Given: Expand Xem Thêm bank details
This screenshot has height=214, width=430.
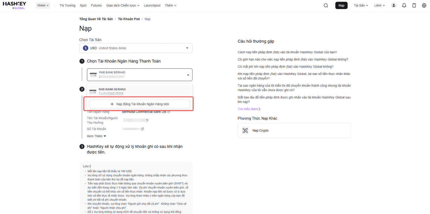Looking at the screenshot, I should point(96,136).
